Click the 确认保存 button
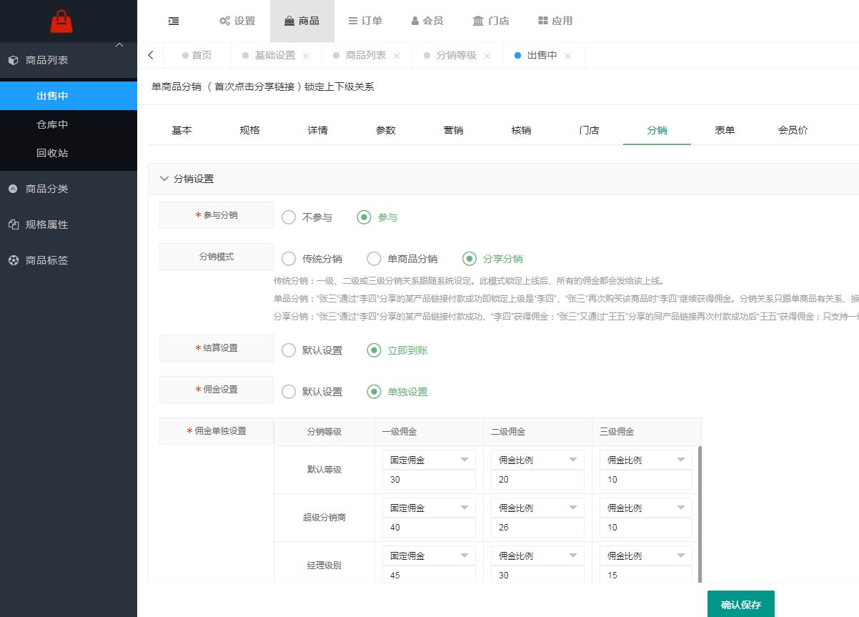The width and height of the screenshot is (859, 617). 741,604
